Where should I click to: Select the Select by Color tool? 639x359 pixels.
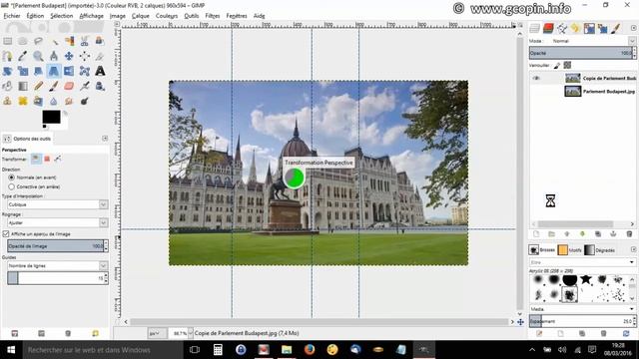pyautogui.click(x=69, y=41)
